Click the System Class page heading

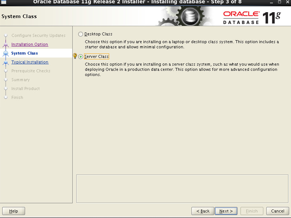point(19,16)
